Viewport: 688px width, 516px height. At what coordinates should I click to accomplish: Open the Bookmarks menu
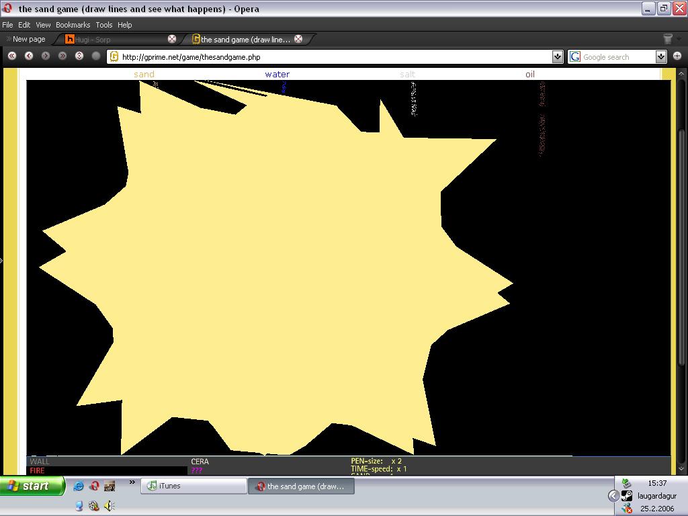(x=73, y=25)
